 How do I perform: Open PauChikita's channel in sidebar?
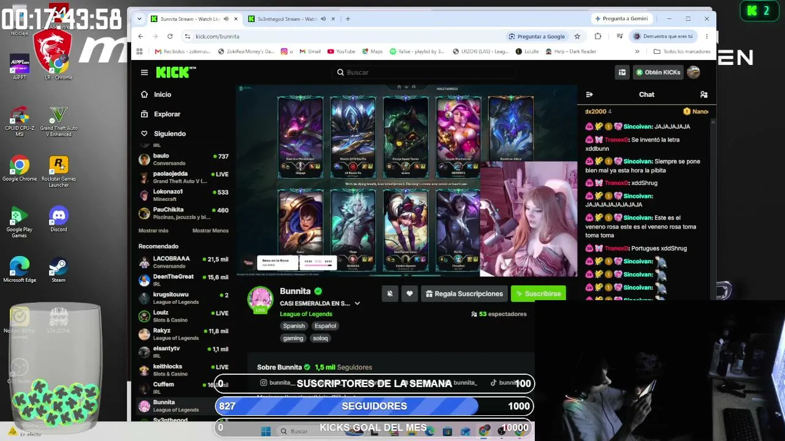pyautogui.click(x=183, y=213)
